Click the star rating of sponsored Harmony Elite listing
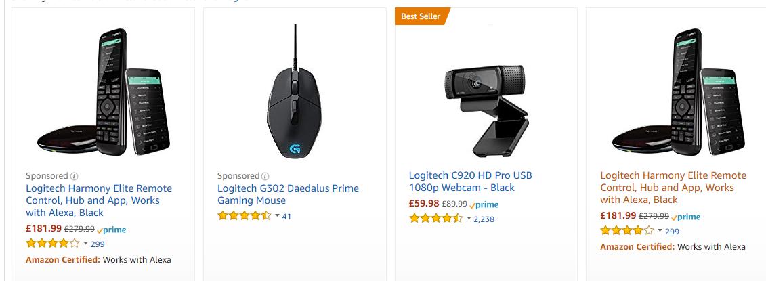The width and height of the screenshot is (766, 281). coord(52,244)
